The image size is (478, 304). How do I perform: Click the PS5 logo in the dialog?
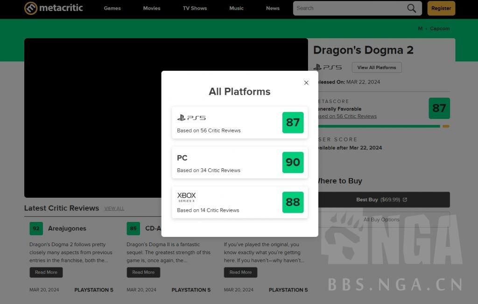point(191,118)
